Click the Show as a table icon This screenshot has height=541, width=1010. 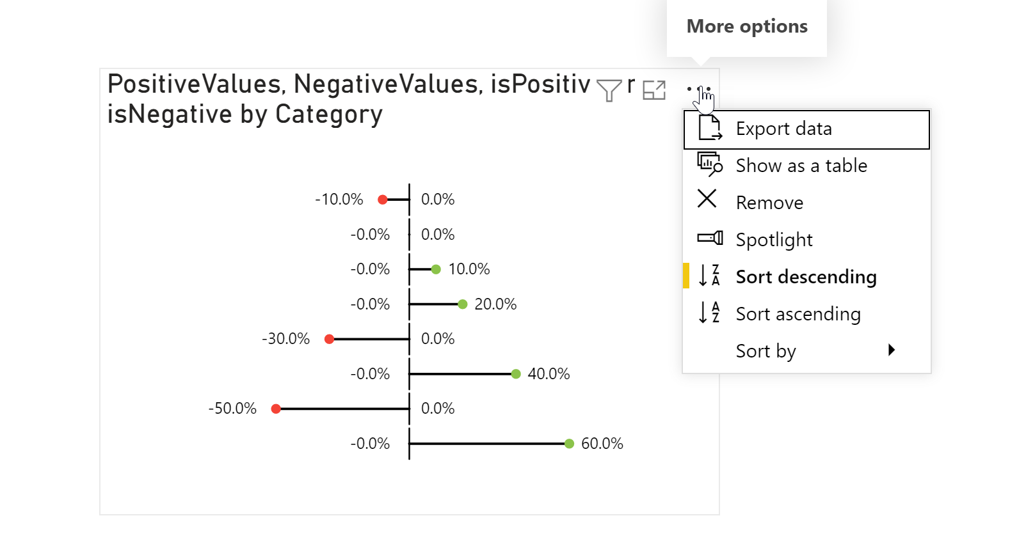pyautogui.click(x=709, y=165)
